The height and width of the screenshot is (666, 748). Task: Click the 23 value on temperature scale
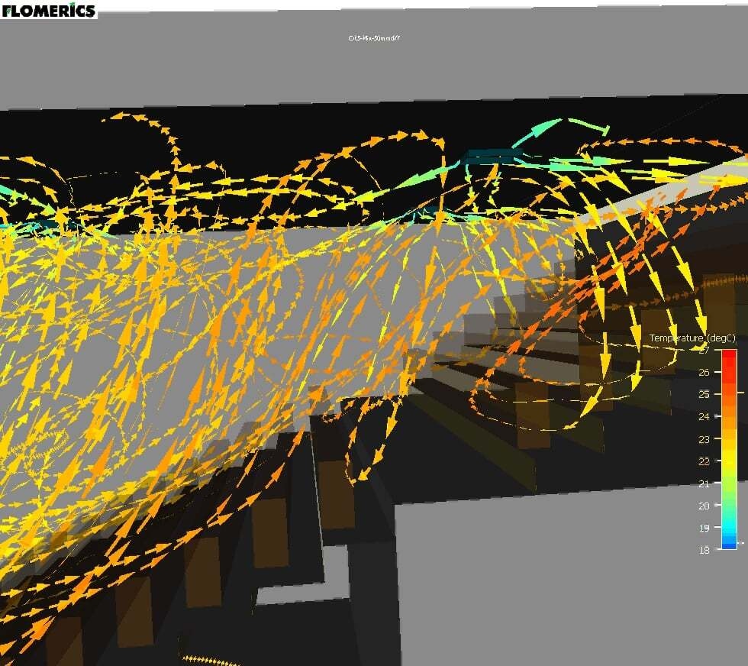(x=705, y=438)
